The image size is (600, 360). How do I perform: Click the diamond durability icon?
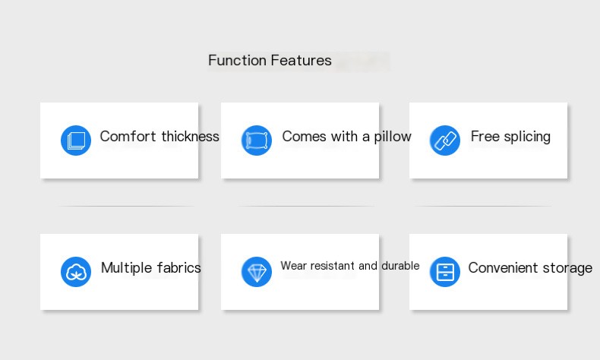[257, 272]
